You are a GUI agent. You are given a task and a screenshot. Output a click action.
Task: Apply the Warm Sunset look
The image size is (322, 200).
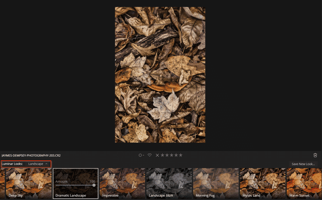tap(304, 183)
